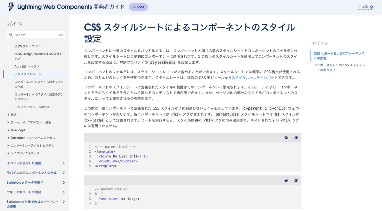Jump to コンポーネントへの CSS スタイルシートの割り当て

pyautogui.click(x=339, y=68)
